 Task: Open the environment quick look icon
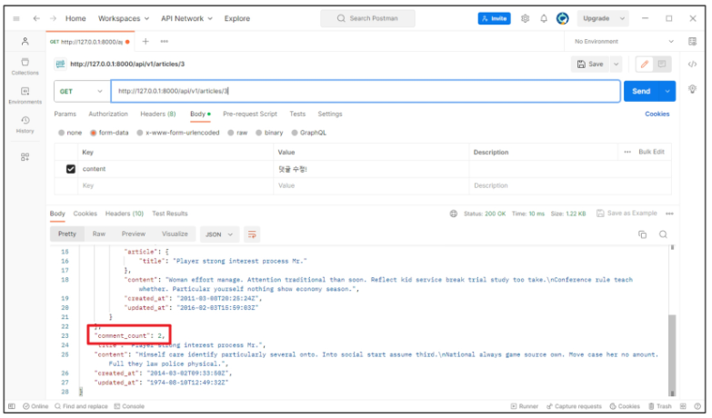point(692,41)
